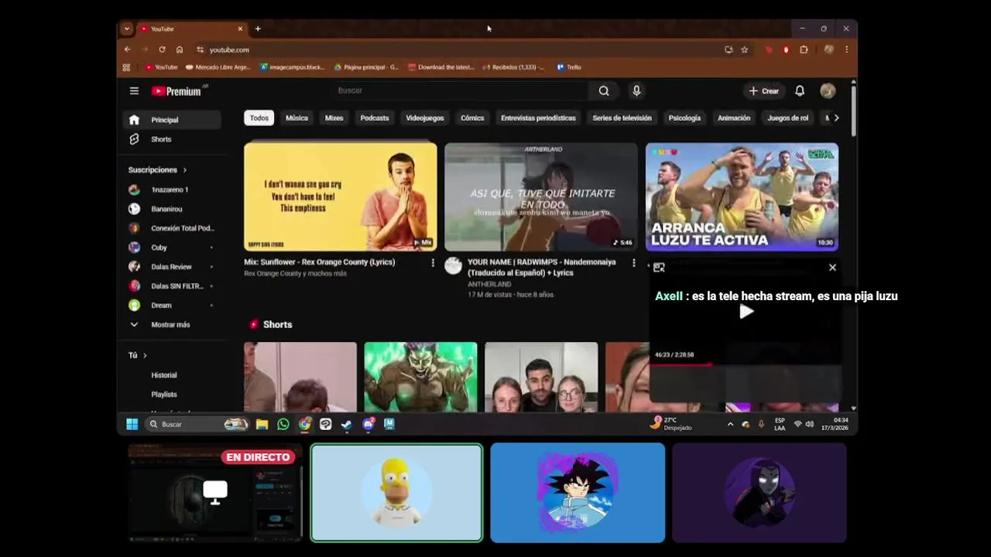Open the browser home page
This screenshot has width=991, height=557.
pos(180,50)
